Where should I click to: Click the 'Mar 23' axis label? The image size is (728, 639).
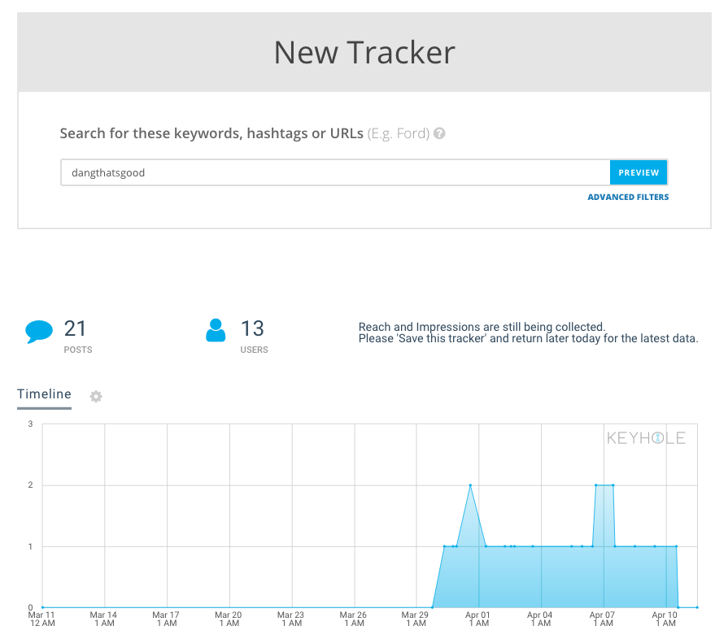coord(290,619)
